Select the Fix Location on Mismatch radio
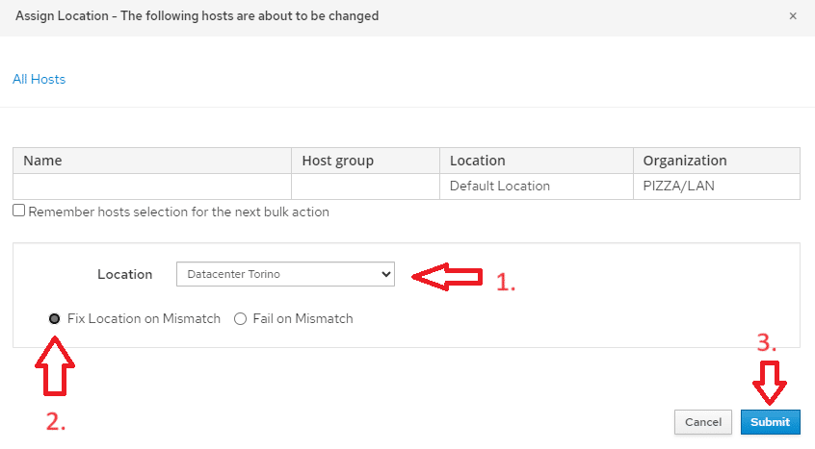Image resolution: width=815 pixels, height=449 pixels. point(54,318)
